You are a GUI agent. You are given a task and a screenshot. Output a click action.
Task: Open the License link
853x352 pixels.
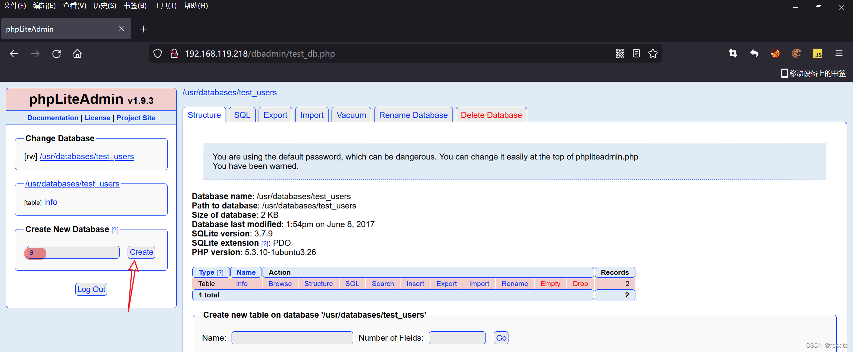[97, 118]
